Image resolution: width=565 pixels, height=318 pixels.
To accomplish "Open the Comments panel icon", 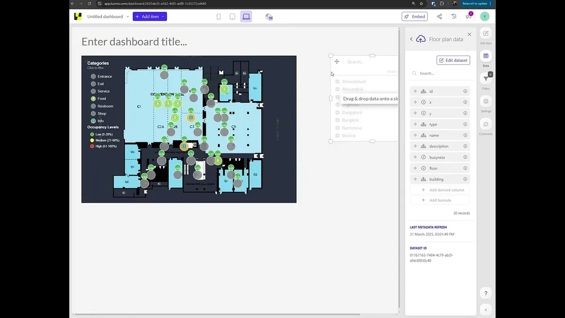I will pos(486,124).
